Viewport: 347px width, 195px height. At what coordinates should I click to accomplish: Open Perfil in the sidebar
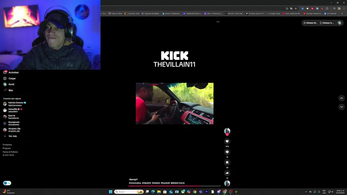[9, 84]
